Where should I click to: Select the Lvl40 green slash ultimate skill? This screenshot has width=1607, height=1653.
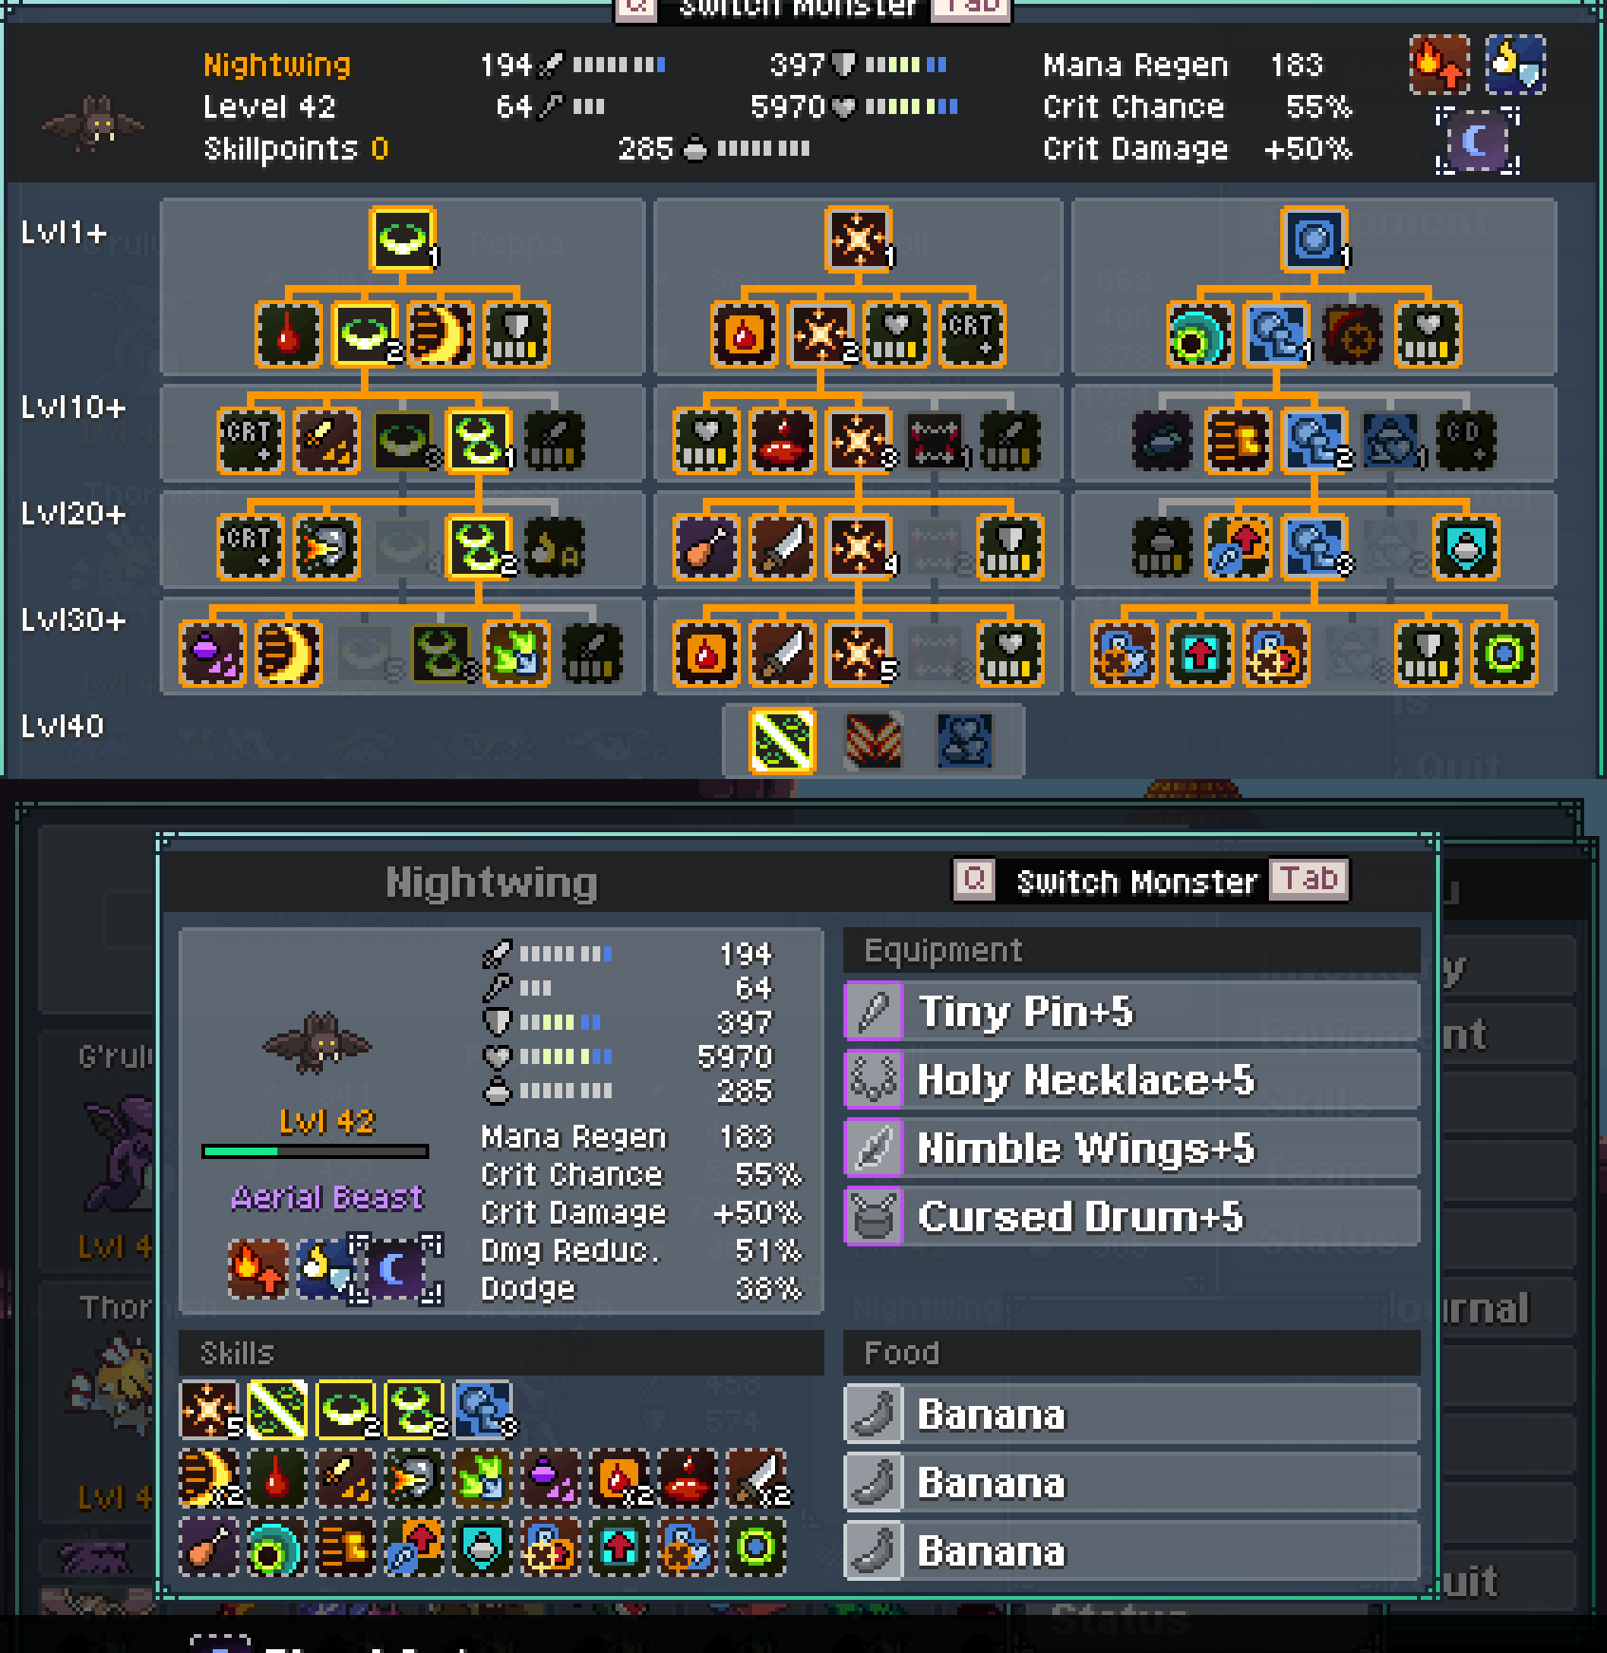[x=782, y=741]
